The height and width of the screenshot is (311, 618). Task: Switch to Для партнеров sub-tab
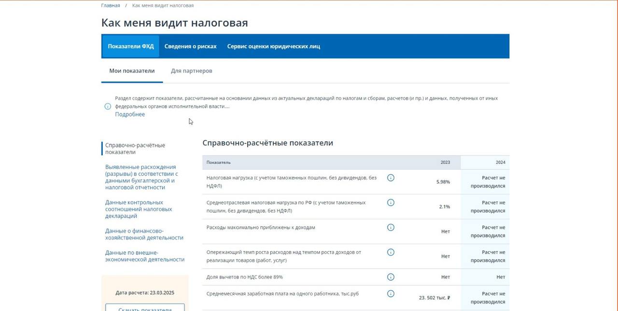(191, 71)
